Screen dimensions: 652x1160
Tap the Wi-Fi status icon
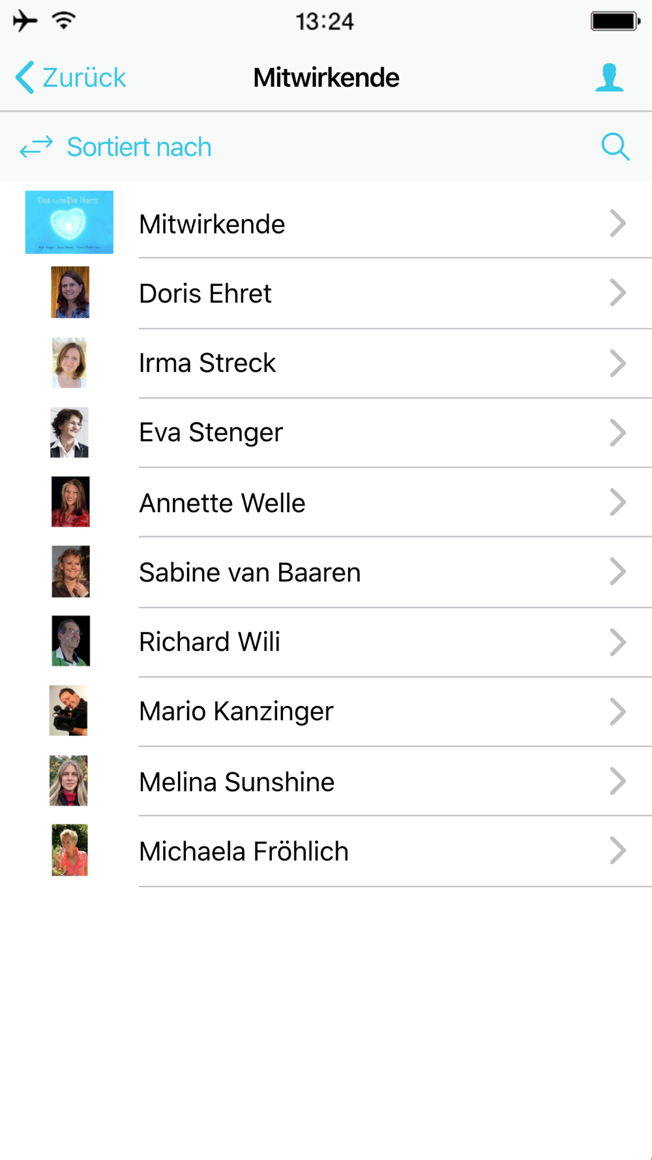64,21
